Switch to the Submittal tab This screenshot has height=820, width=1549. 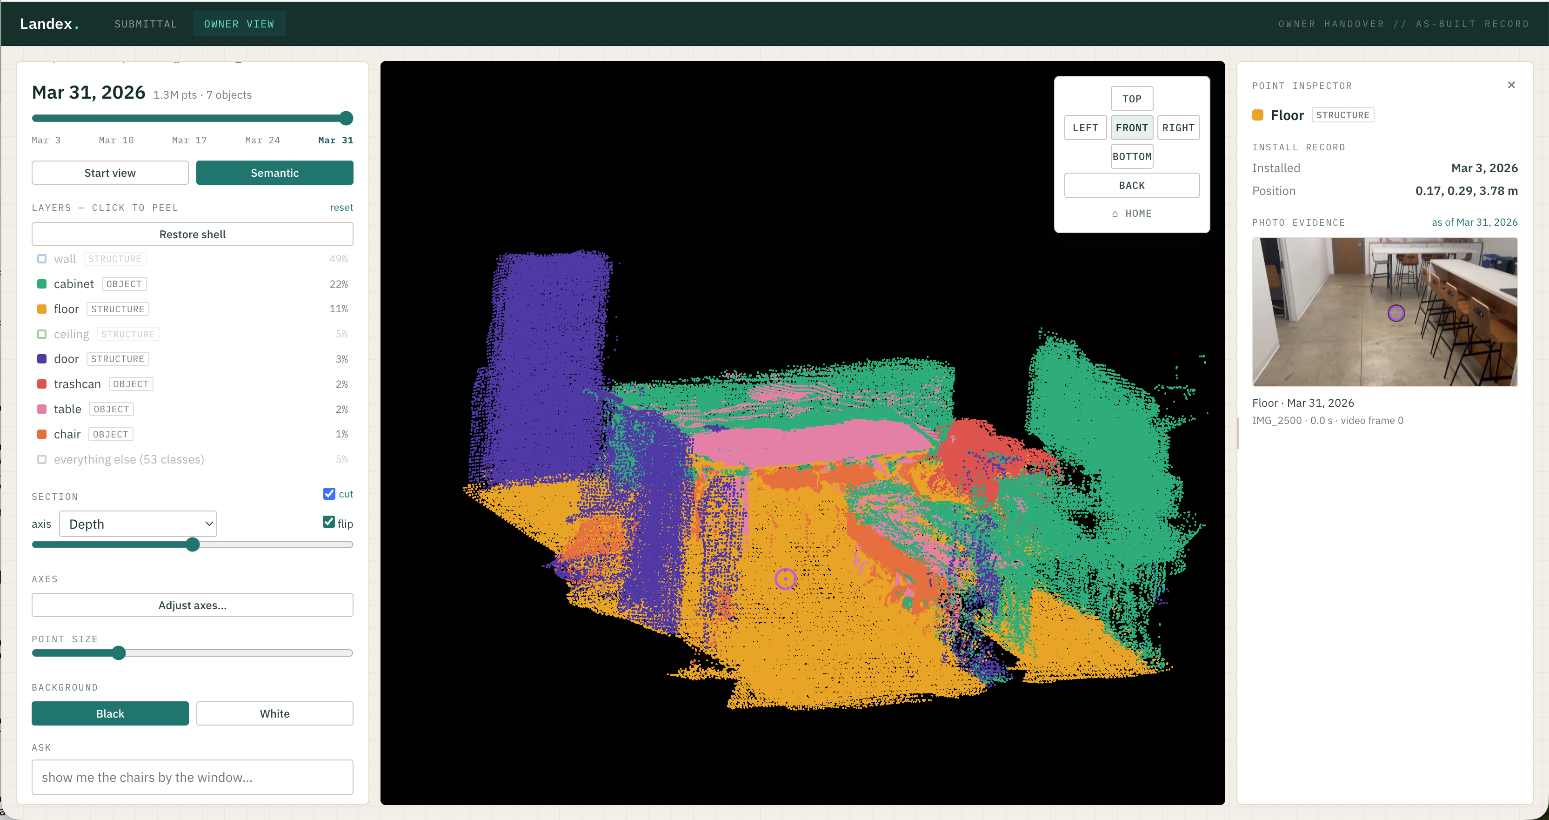[146, 24]
